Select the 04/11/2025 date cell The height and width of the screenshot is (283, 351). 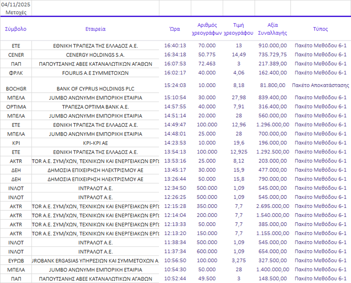click(x=16, y=4)
